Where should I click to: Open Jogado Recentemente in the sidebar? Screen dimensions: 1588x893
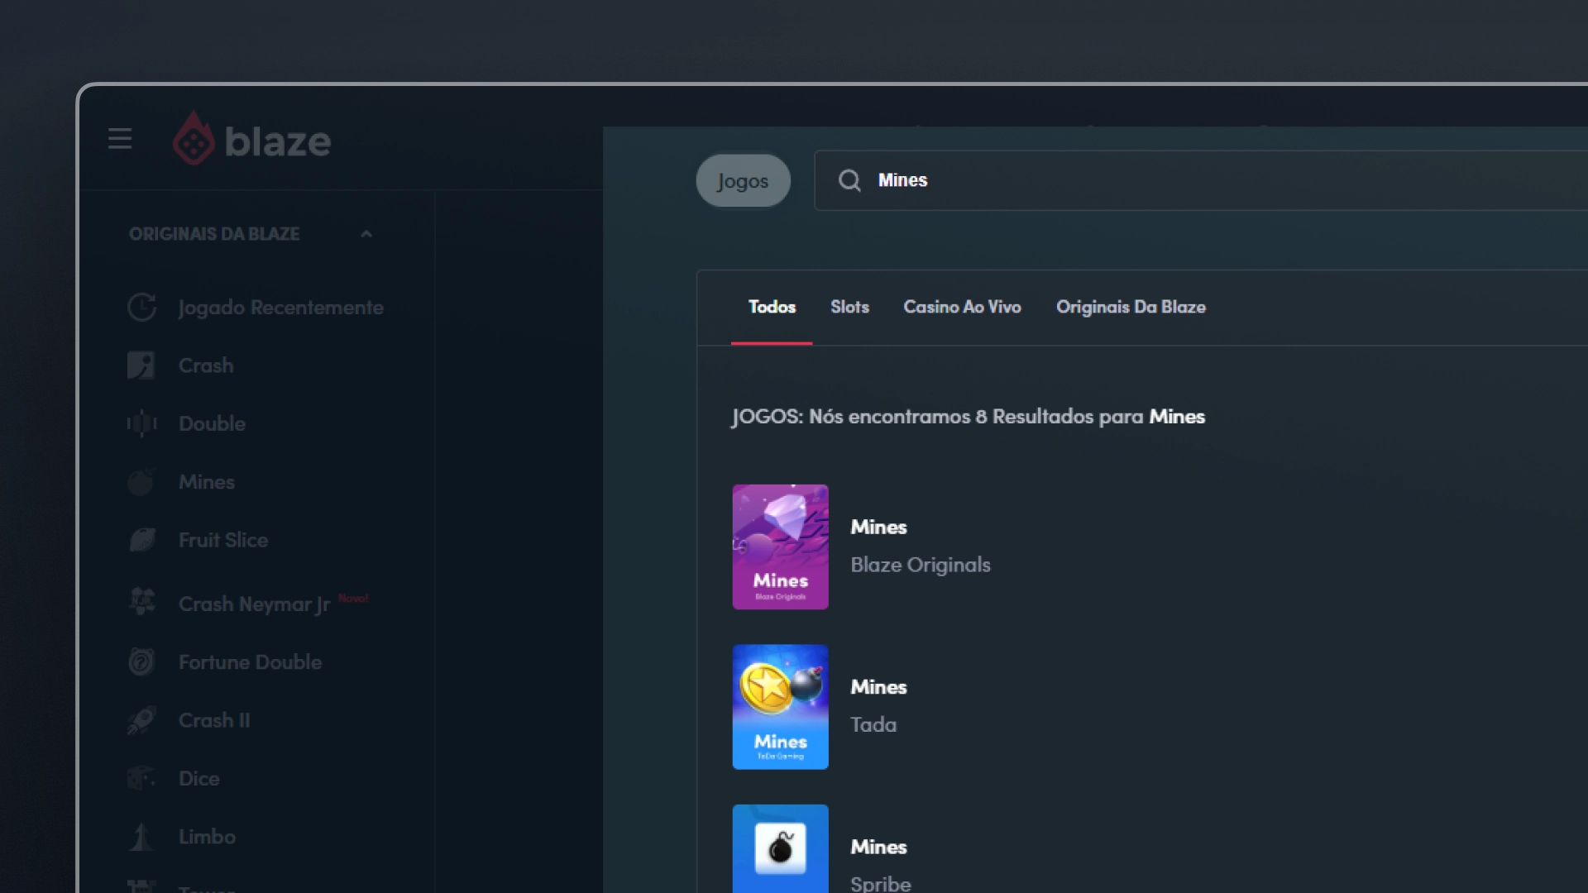(281, 308)
